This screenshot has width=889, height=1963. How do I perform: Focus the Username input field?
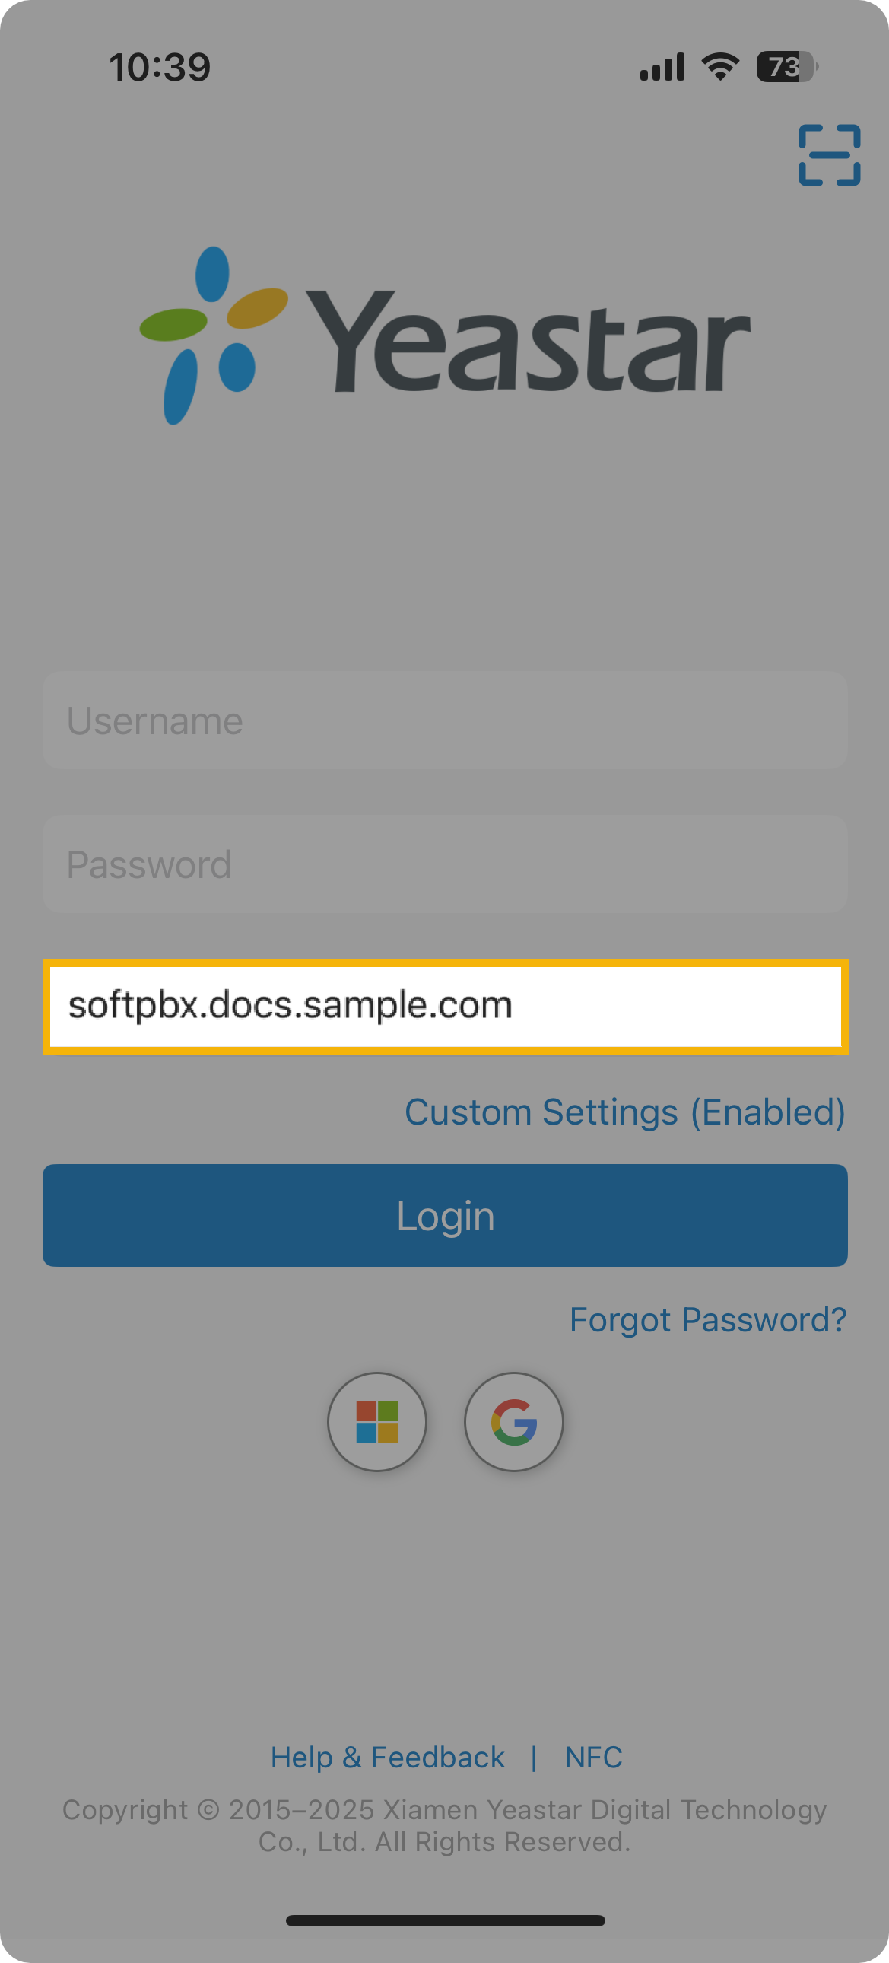pyautogui.click(x=445, y=720)
